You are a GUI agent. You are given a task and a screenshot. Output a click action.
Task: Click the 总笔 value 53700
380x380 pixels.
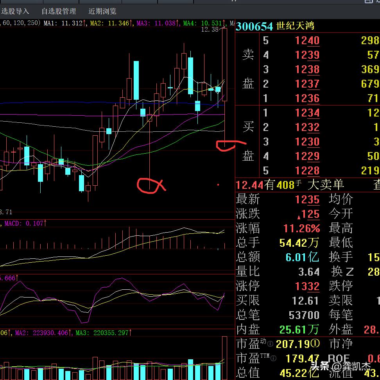[x=304, y=315]
